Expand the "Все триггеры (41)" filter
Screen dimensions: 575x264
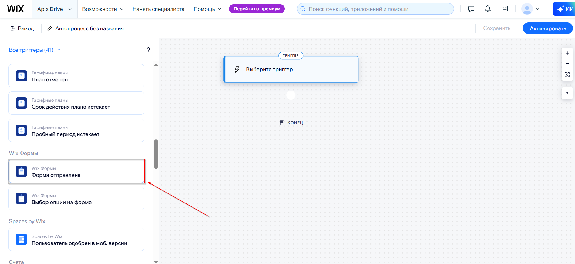[35, 50]
